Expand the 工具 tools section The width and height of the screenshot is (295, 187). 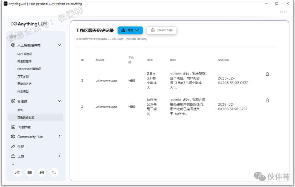point(59,156)
